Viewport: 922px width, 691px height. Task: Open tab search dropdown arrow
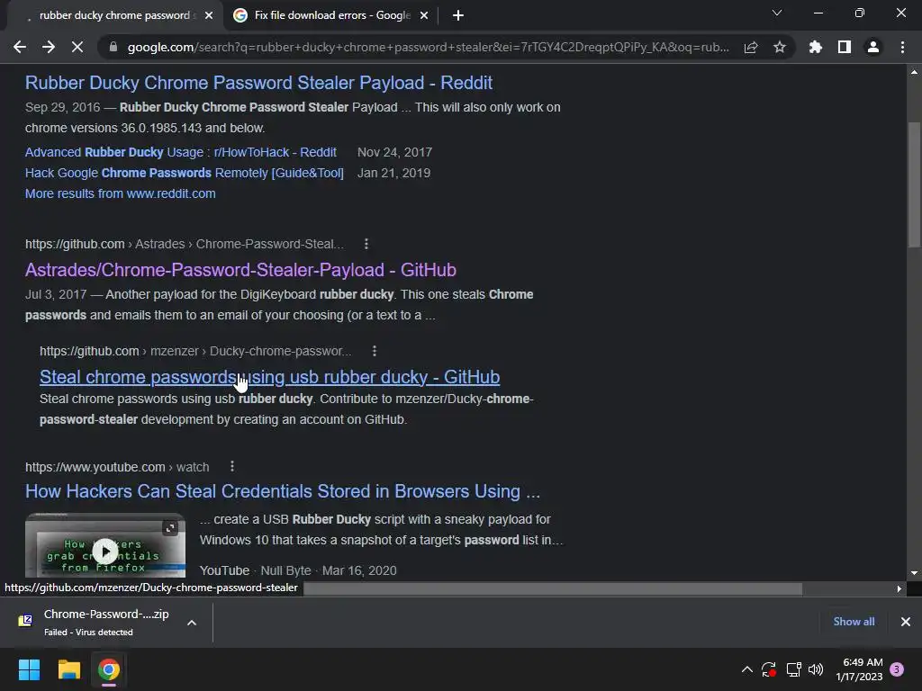(777, 13)
